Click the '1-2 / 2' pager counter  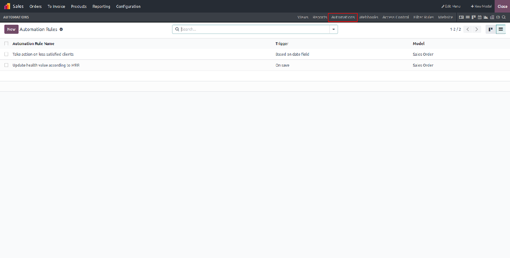[455, 29]
